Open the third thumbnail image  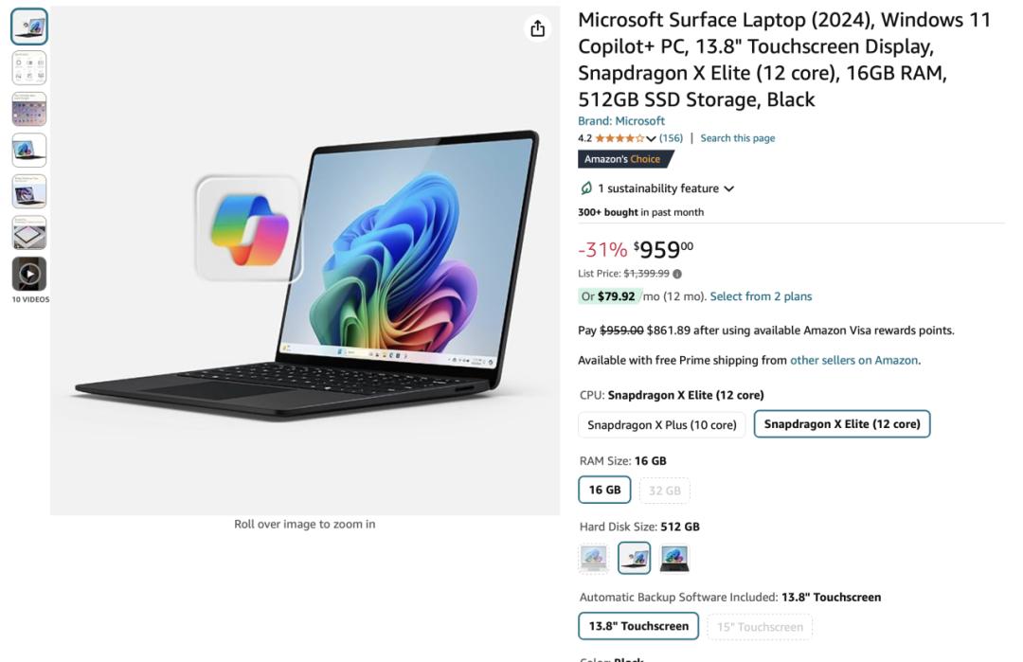click(29, 109)
